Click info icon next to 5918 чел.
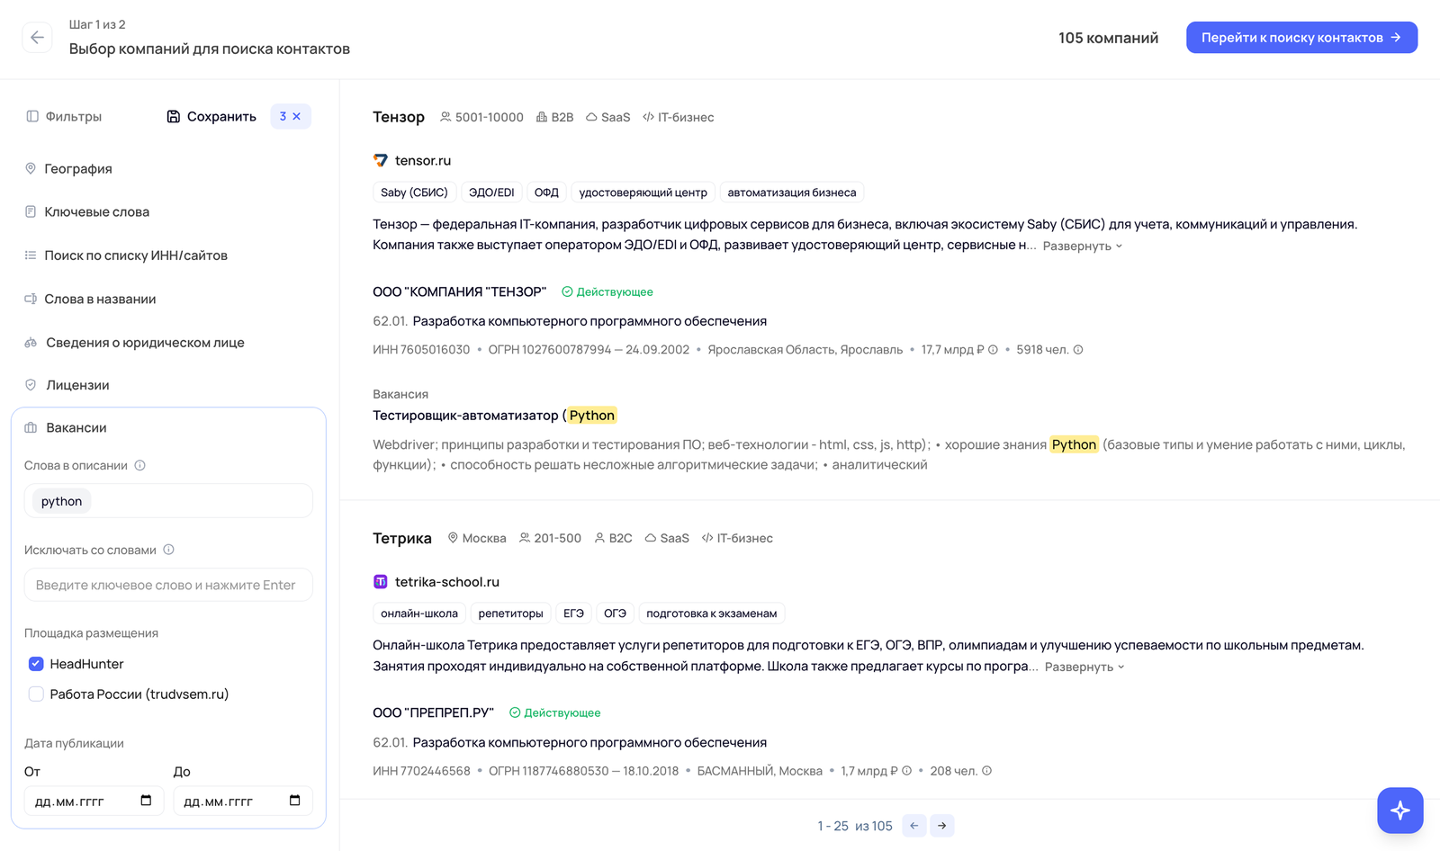1440x851 pixels. pyautogui.click(x=1078, y=350)
